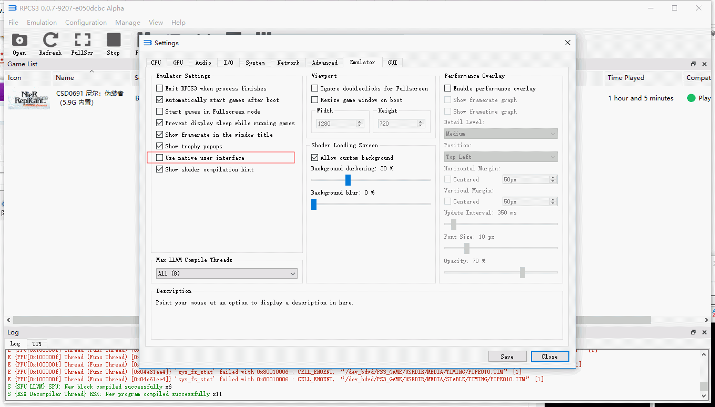
Task: Select the Emulator settings tab
Action: coord(363,62)
